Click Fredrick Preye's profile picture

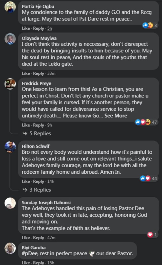(x=10, y=84)
